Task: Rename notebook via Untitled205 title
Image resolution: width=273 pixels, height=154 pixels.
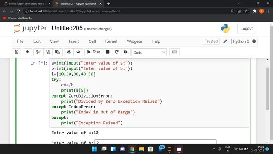Action: [x=67, y=28]
